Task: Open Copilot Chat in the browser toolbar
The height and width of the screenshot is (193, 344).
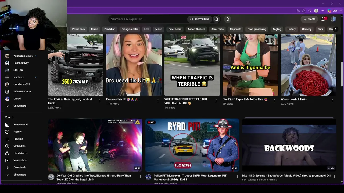Action: [x=332, y=11]
